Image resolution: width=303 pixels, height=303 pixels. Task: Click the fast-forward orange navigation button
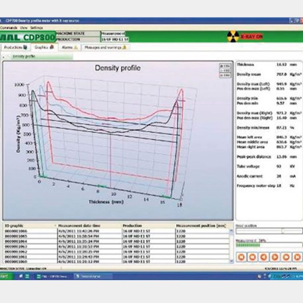coord(286,257)
